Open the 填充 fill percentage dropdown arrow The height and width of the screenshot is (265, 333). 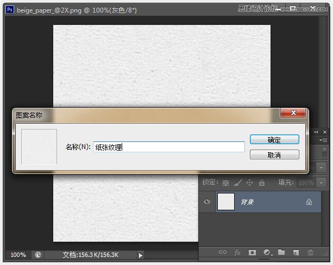click(321, 183)
